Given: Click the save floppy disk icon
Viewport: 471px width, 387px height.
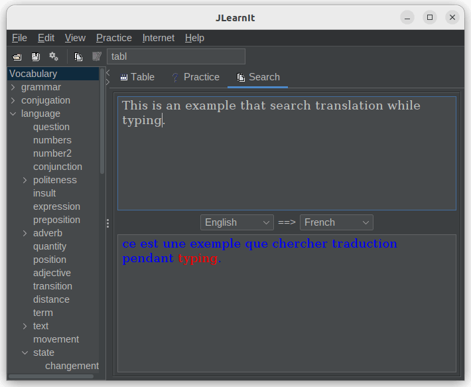Looking at the screenshot, I should [x=35, y=56].
